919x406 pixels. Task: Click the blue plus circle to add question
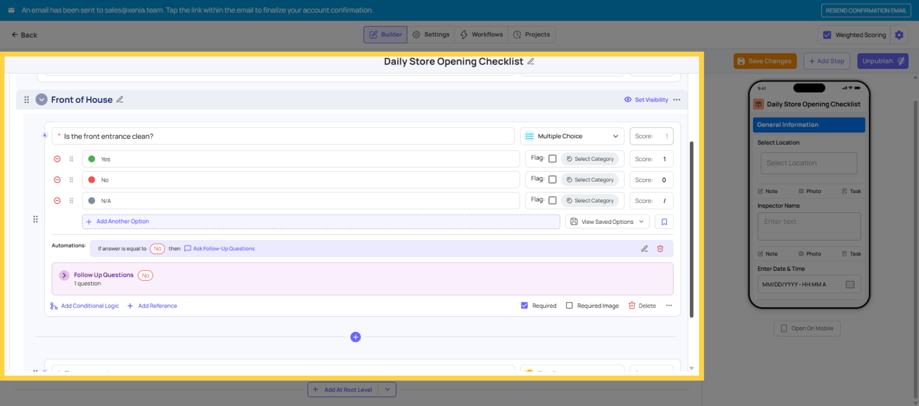(x=355, y=337)
